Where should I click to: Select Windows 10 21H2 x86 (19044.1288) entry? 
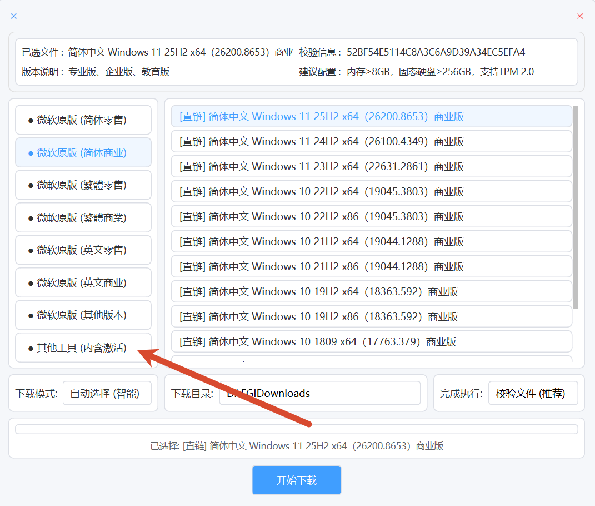pos(371,267)
